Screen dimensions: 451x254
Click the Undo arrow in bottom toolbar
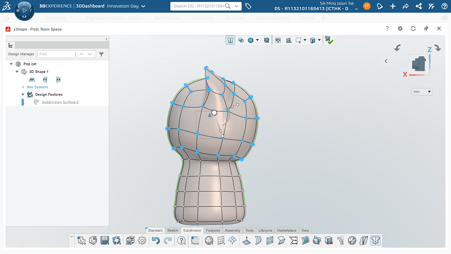point(155,241)
